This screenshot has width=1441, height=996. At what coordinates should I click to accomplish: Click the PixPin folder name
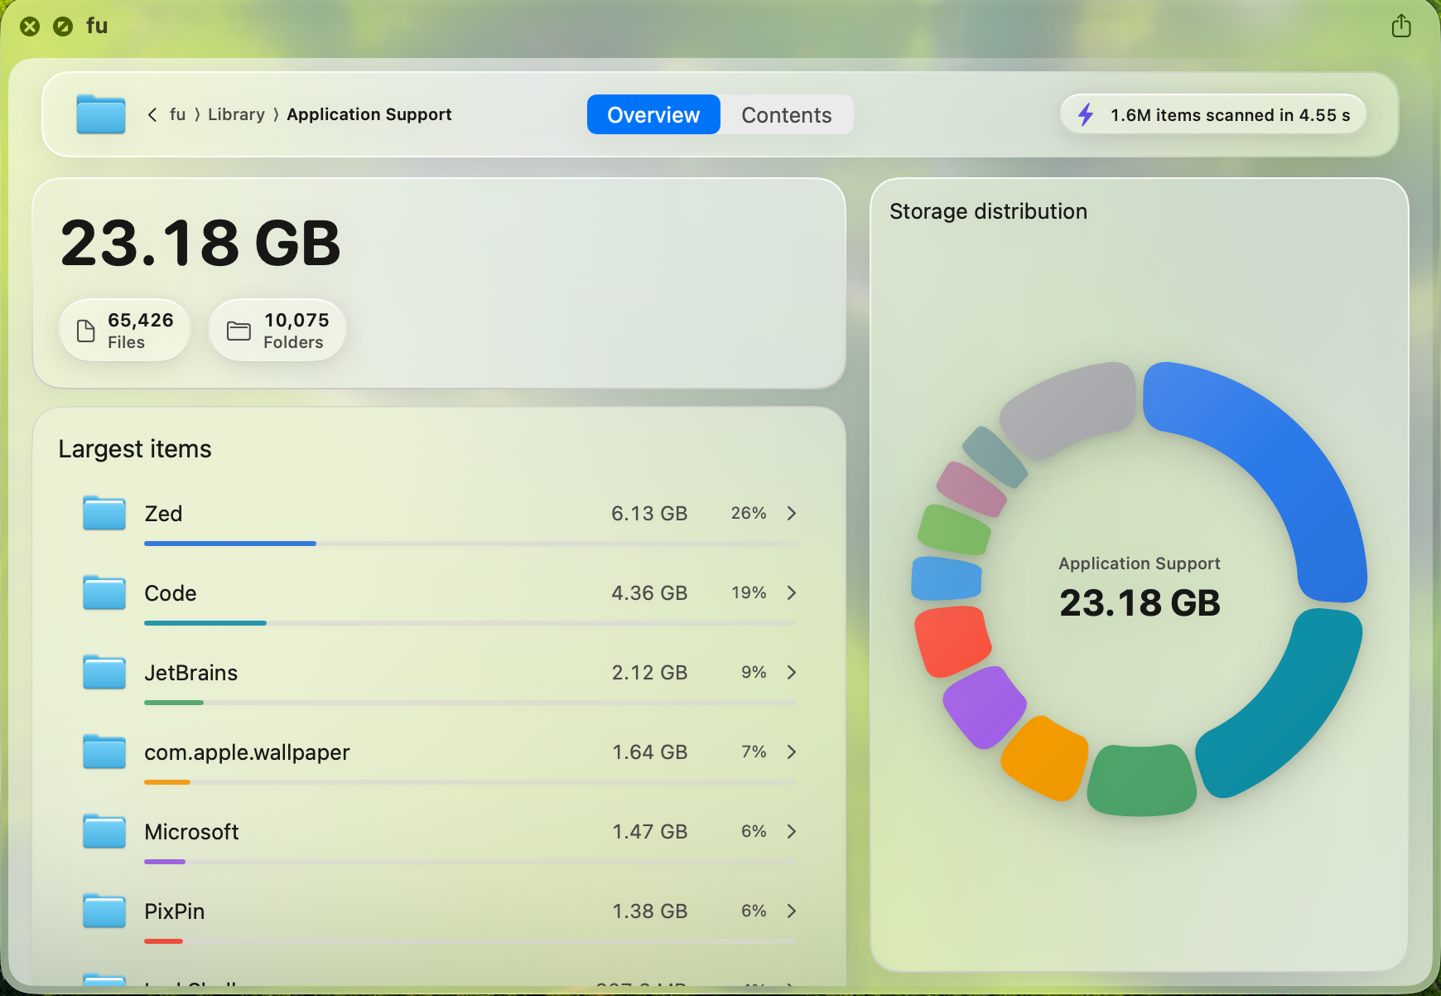click(175, 911)
